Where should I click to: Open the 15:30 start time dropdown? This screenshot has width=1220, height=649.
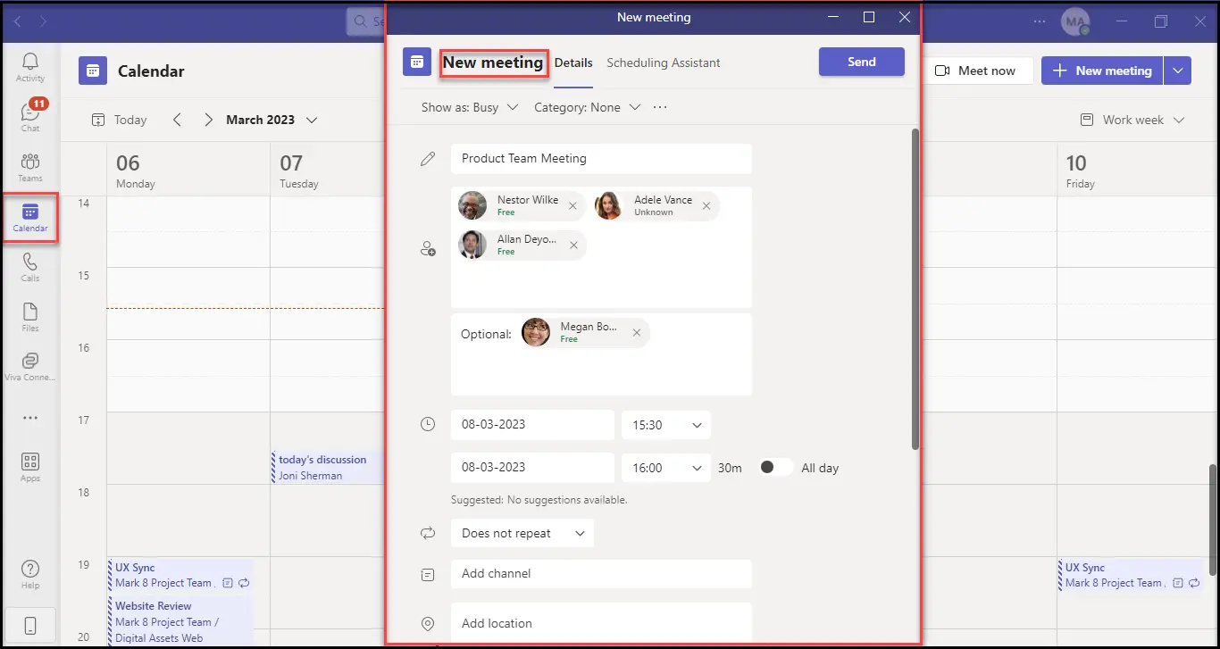[x=665, y=425]
